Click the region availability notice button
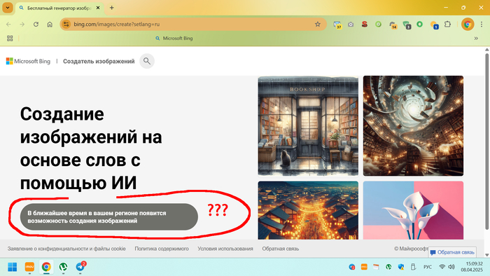The image size is (490, 276). (x=109, y=217)
